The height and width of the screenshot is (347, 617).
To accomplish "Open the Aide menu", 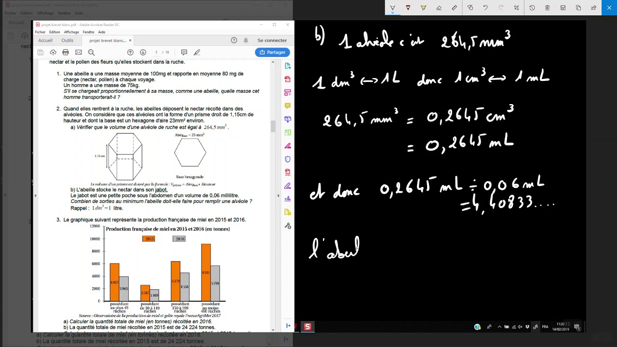I will click(102, 32).
